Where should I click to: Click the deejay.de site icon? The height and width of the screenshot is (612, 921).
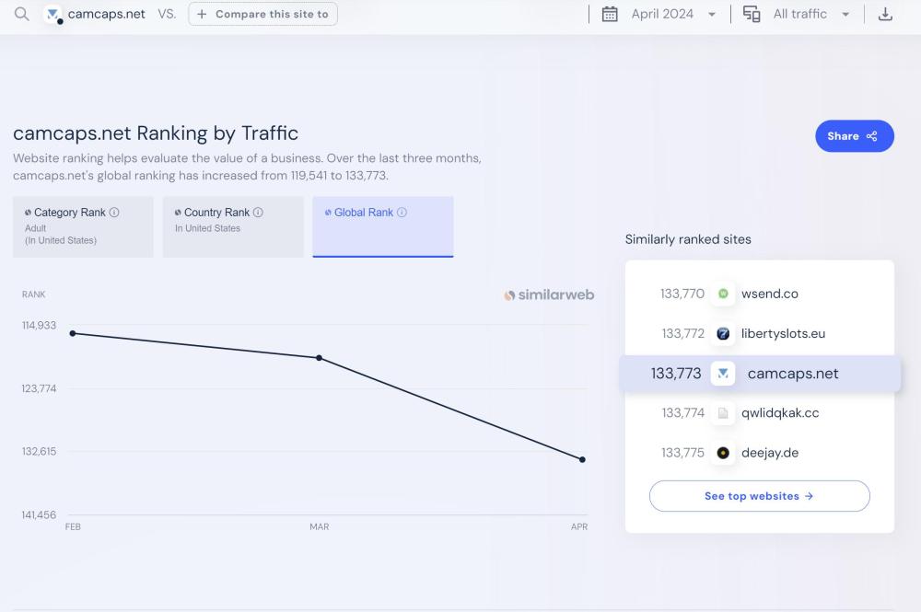[724, 453]
